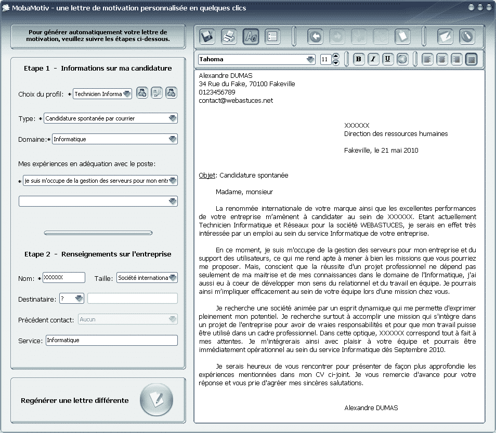Open the empty second experience dropdown
496x433 pixels.
tap(98, 201)
